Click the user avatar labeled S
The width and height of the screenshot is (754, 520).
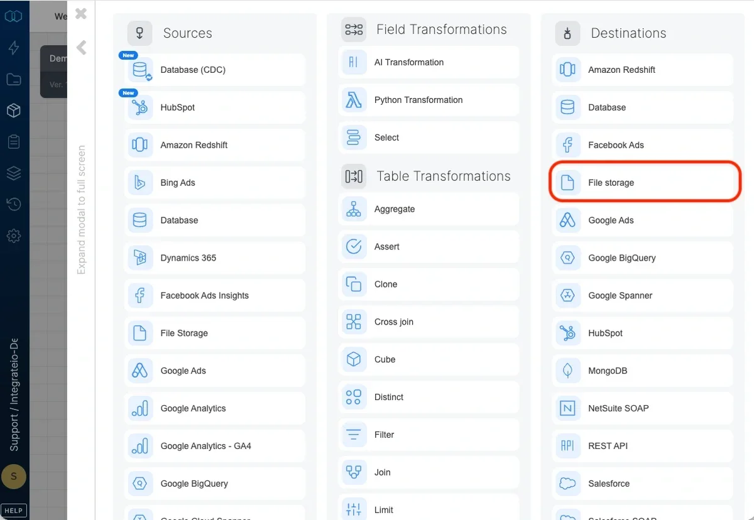pyautogui.click(x=14, y=477)
